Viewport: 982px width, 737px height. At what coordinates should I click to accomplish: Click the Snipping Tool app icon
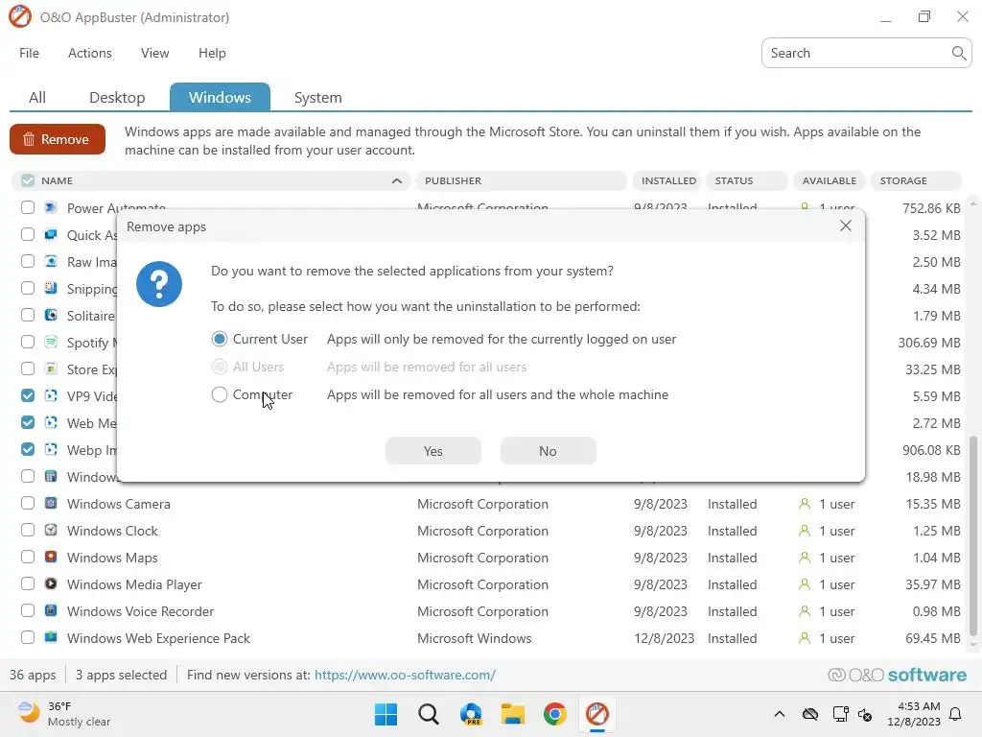(51, 288)
